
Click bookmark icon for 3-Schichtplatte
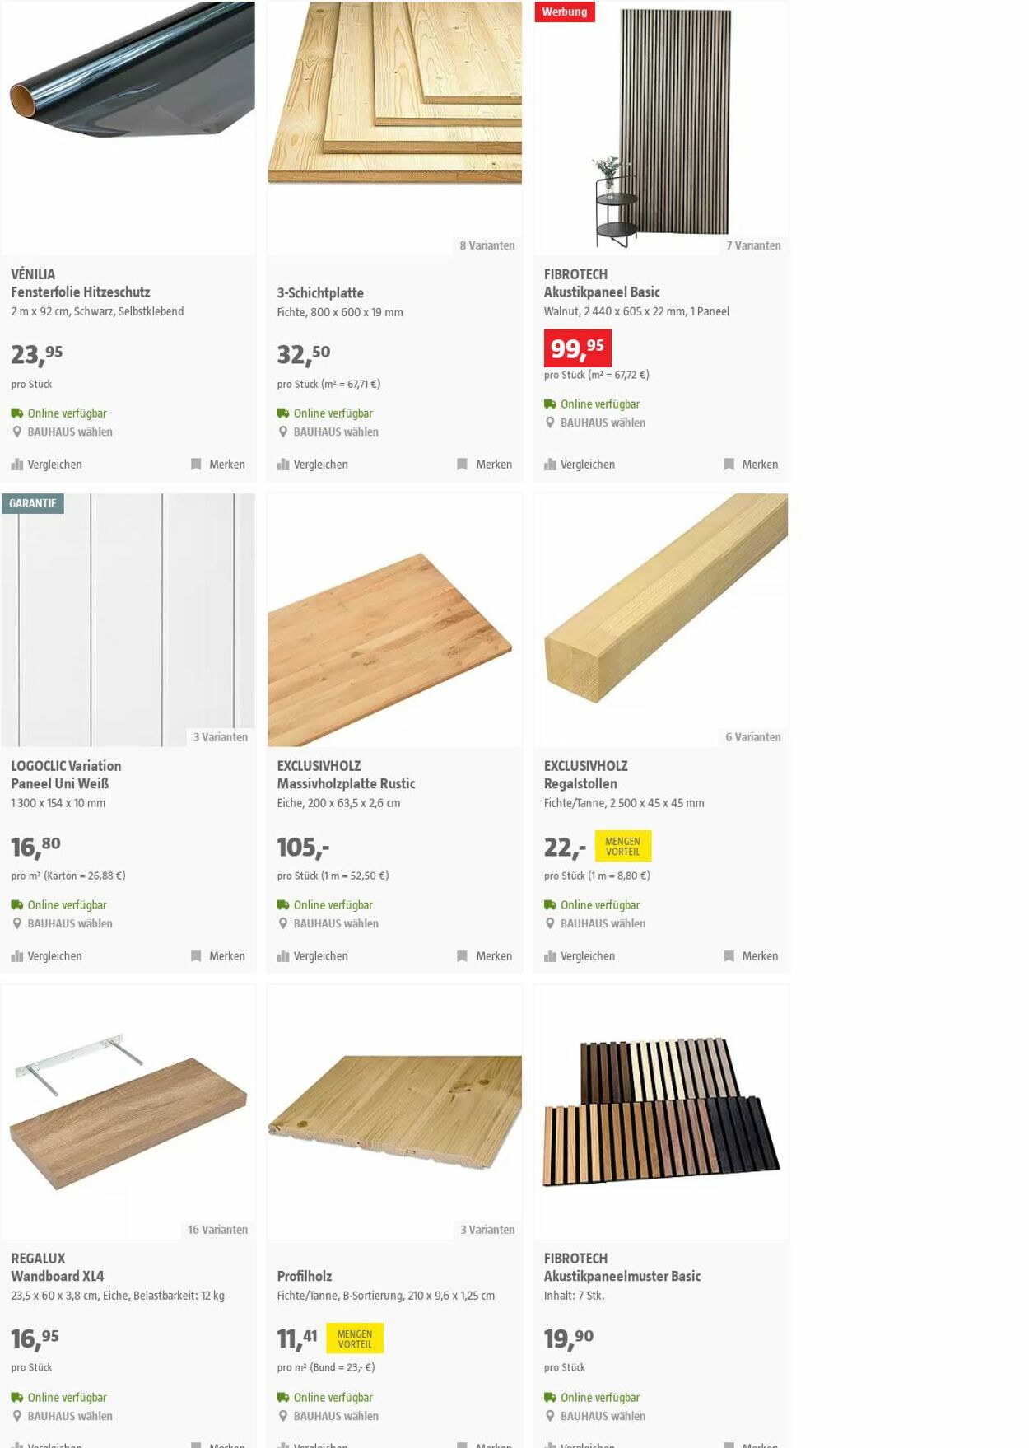pos(462,465)
